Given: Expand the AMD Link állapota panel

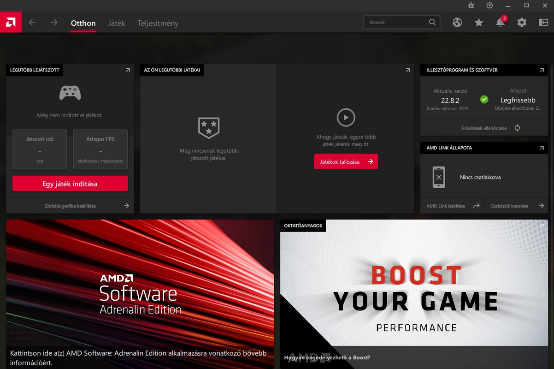Looking at the screenshot, I should [542, 148].
